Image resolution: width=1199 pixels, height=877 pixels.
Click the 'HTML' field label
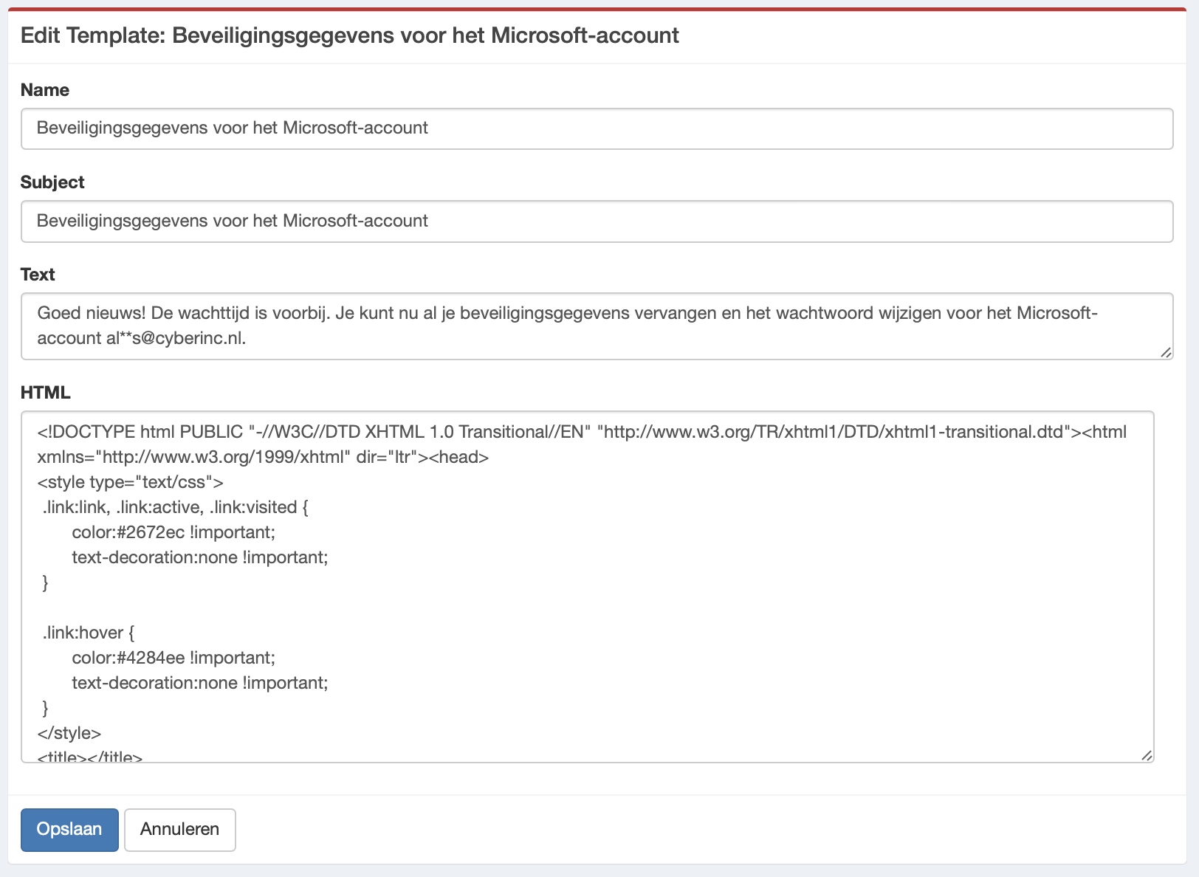click(46, 393)
